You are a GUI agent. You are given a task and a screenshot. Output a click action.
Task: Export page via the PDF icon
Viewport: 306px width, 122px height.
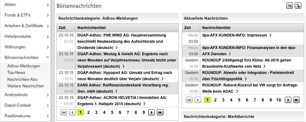(289, 6)
